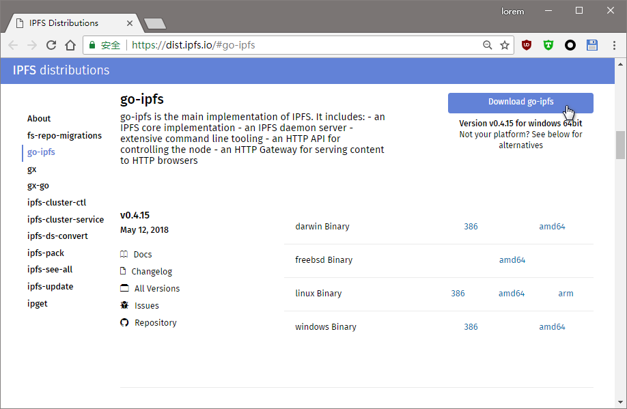Click the blue floppy disk save extension
The image size is (627, 409).
[x=592, y=45]
